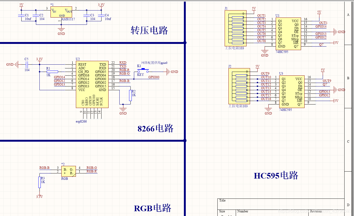Click the vertical MISO pin name in U2
This screenshot has width=354, height=216.
point(87,101)
